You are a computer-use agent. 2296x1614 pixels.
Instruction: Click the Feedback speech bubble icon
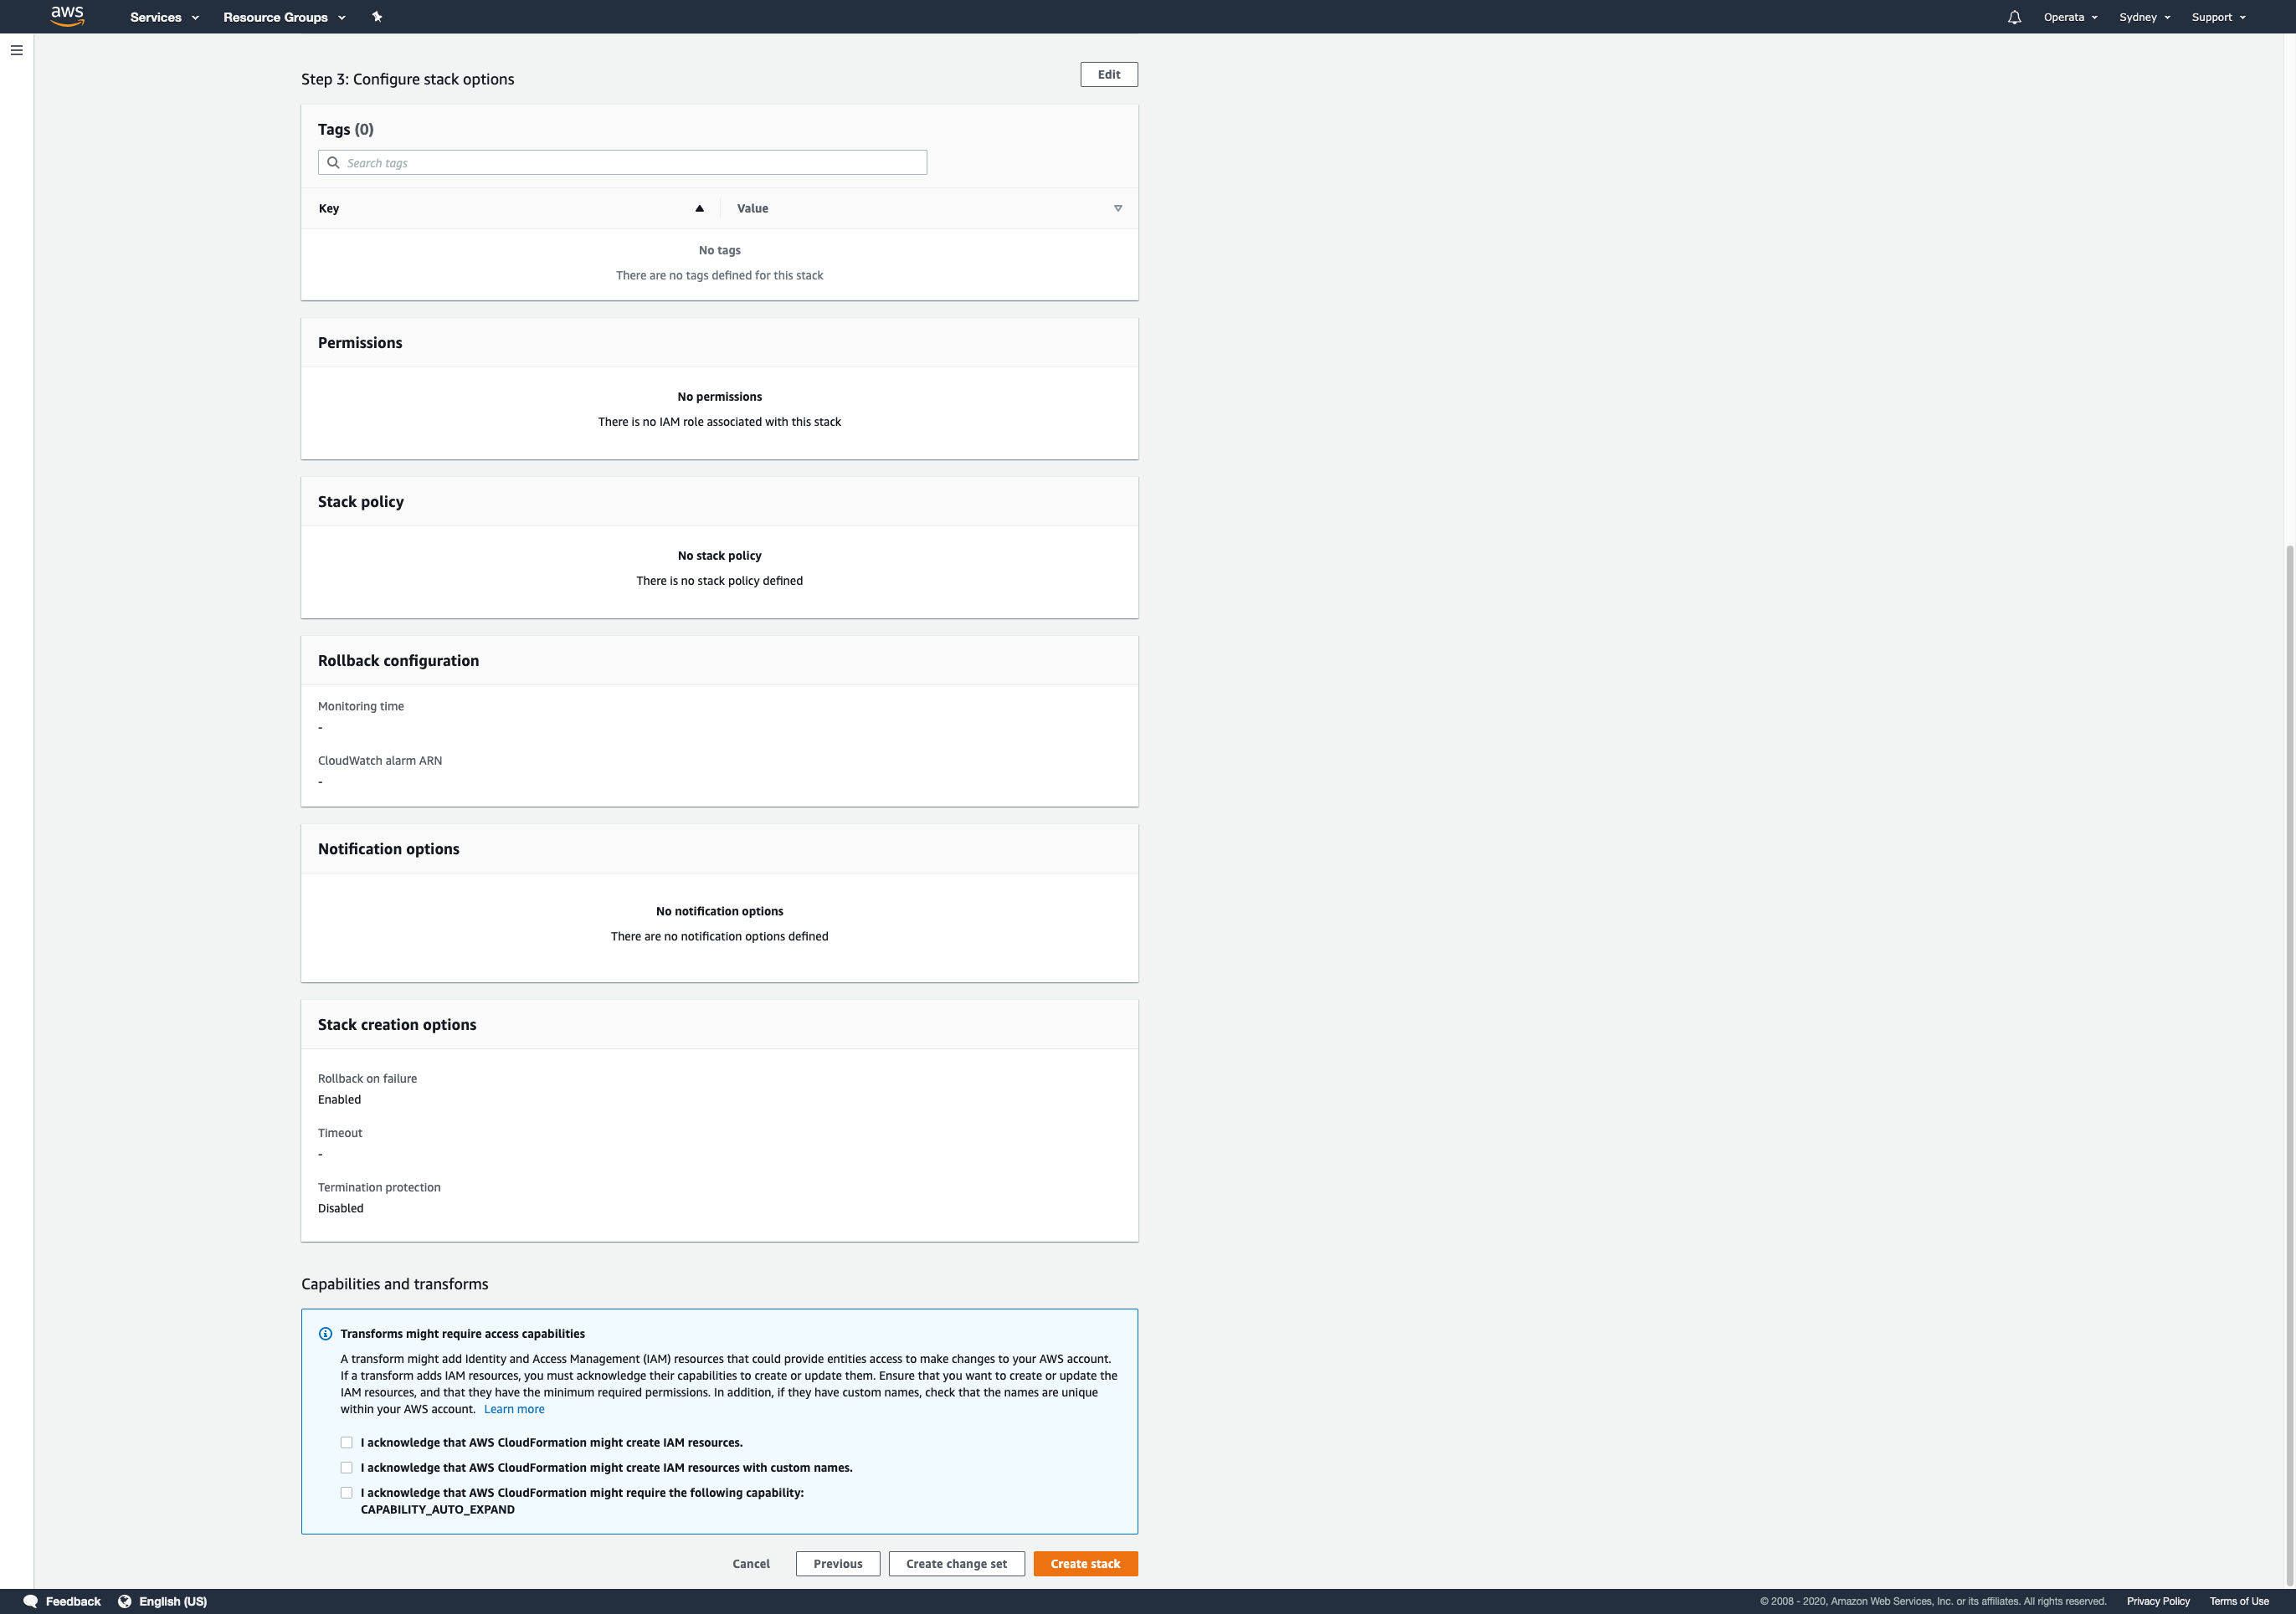tap(30, 1601)
